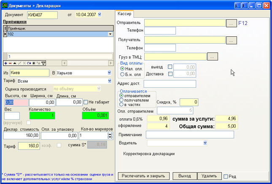Click the sender Телефон field
This screenshot has height=184, width=272.
click(160, 31)
